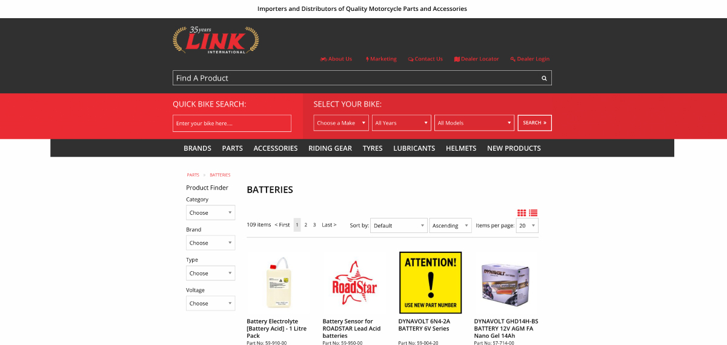Viewport: 727px width, 345px height.
Task: Click the Part No: 57-714-00 text
Action: click(x=494, y=343)
